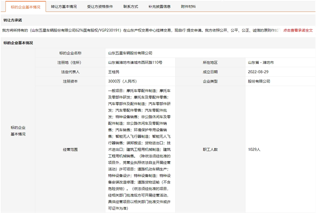Click the business scope paragraph starting 一般项目
This screenshot has height=213, width=316.
(139, 150)
